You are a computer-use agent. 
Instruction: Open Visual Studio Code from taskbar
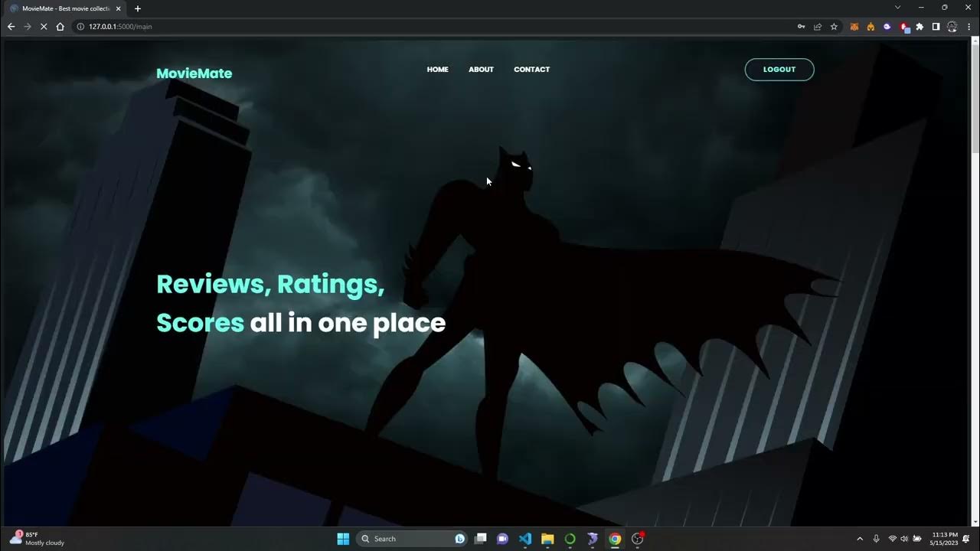click(x=525, y=539)
